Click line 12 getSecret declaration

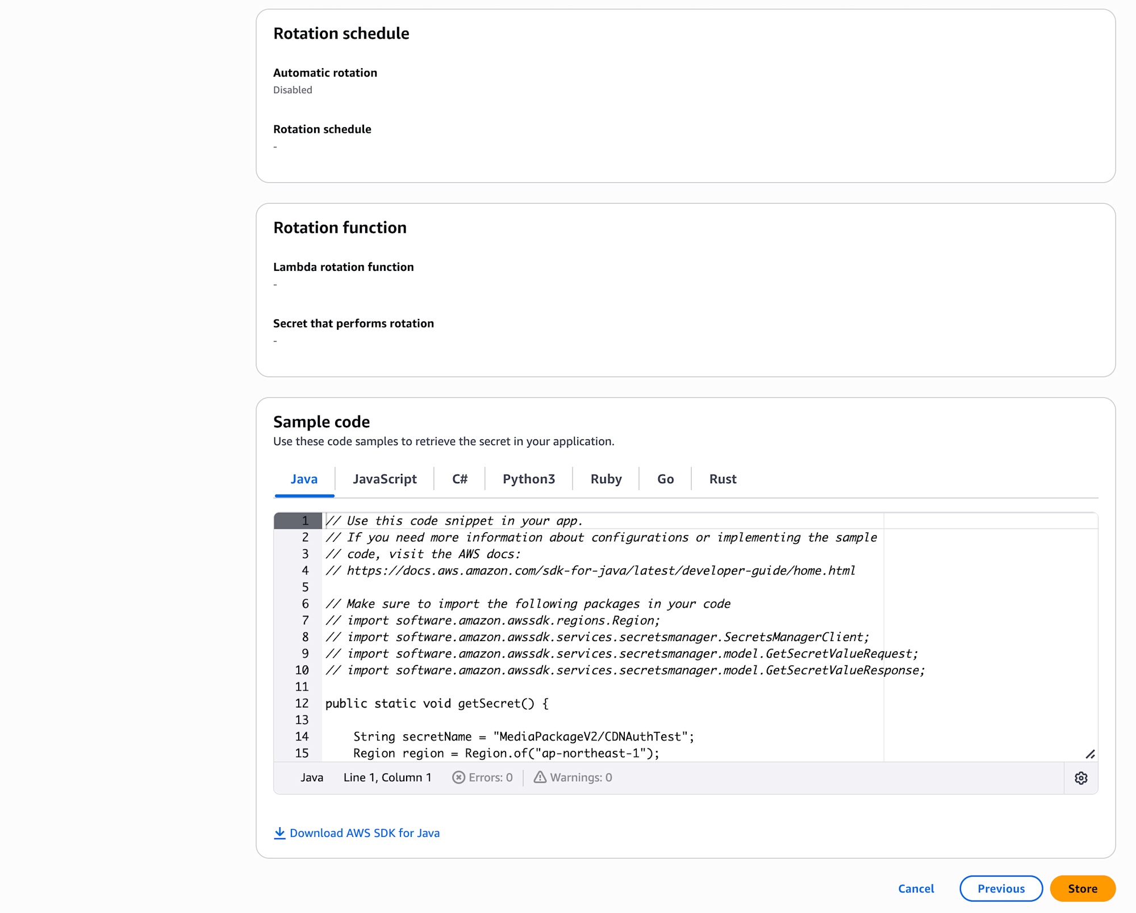pos(436,703)
